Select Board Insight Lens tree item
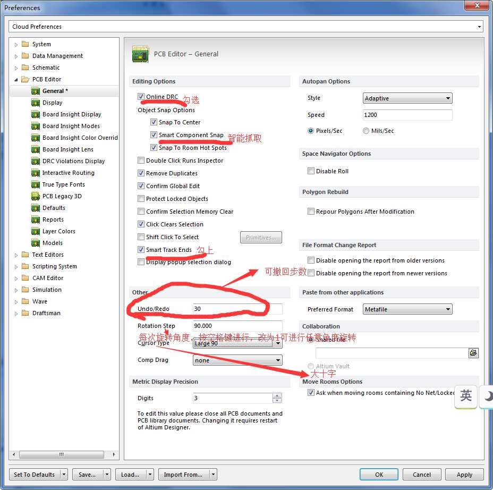 68,149
